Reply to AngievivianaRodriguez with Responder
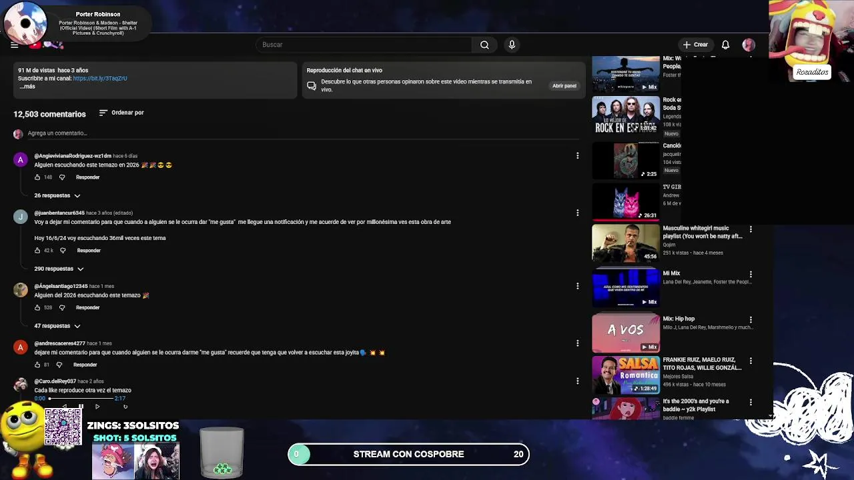854x480 pixels. pos(87,177)
